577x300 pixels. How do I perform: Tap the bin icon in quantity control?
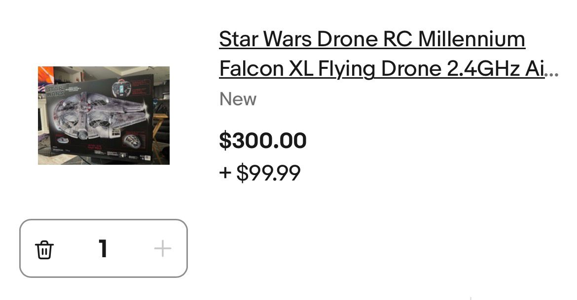coord(44,249)
